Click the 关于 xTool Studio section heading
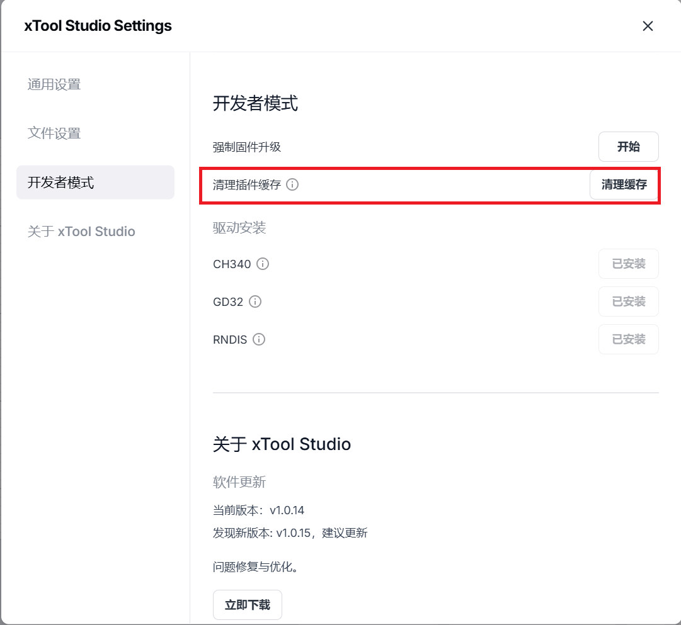 click(282, 444)
